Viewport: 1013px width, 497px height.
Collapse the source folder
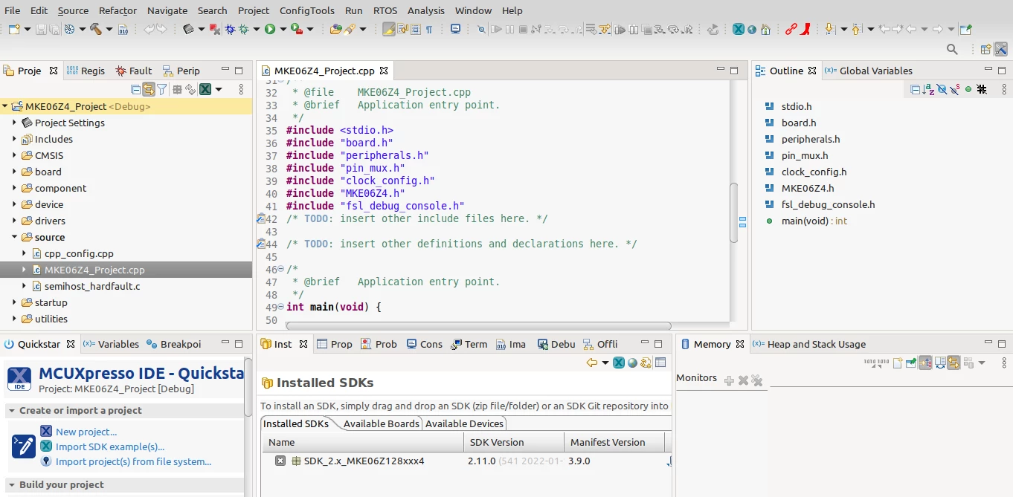(x=14, y=237)
